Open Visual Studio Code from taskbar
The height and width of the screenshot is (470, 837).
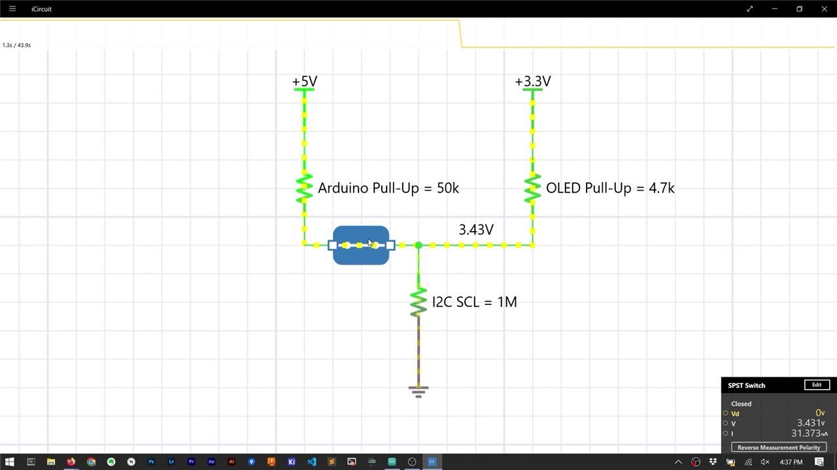(311, 462)
